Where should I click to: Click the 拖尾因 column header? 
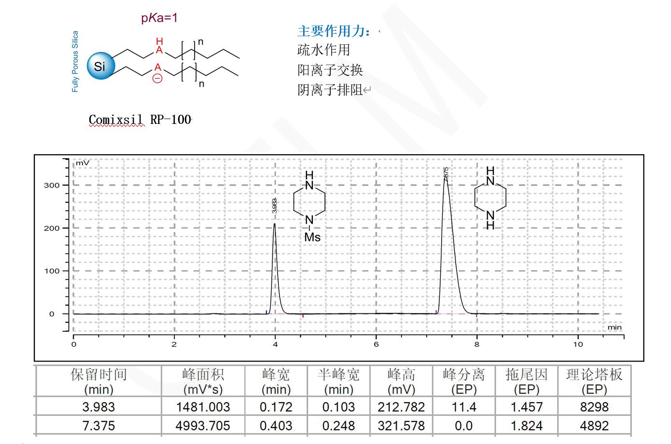[x=526, y=381]
